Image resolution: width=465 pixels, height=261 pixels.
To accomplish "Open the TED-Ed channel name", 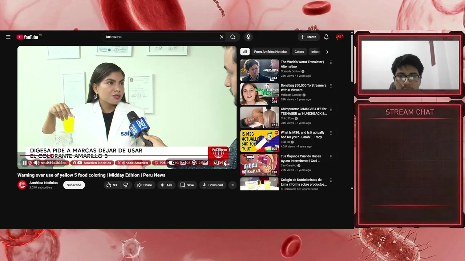I will click(286, 142).
